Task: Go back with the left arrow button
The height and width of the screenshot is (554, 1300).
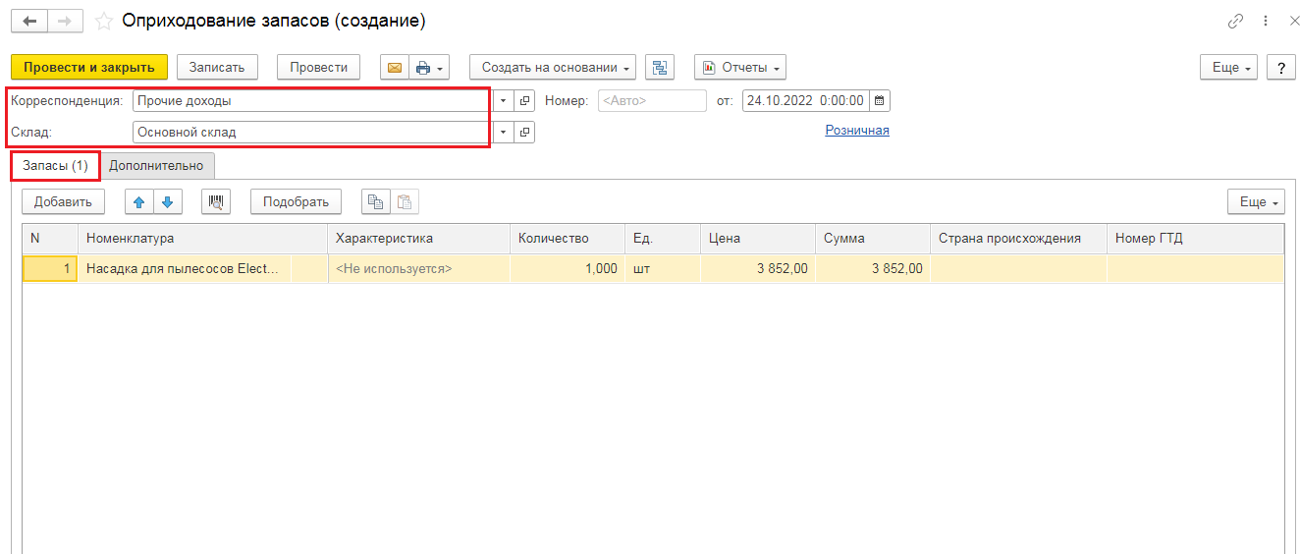Action: (x=28, y=21)
